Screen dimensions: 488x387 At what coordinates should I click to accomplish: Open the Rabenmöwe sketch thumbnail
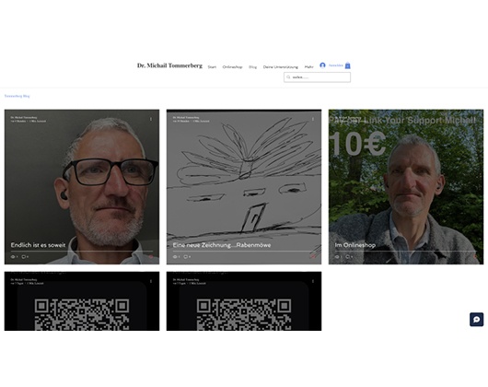coord(244,187)
